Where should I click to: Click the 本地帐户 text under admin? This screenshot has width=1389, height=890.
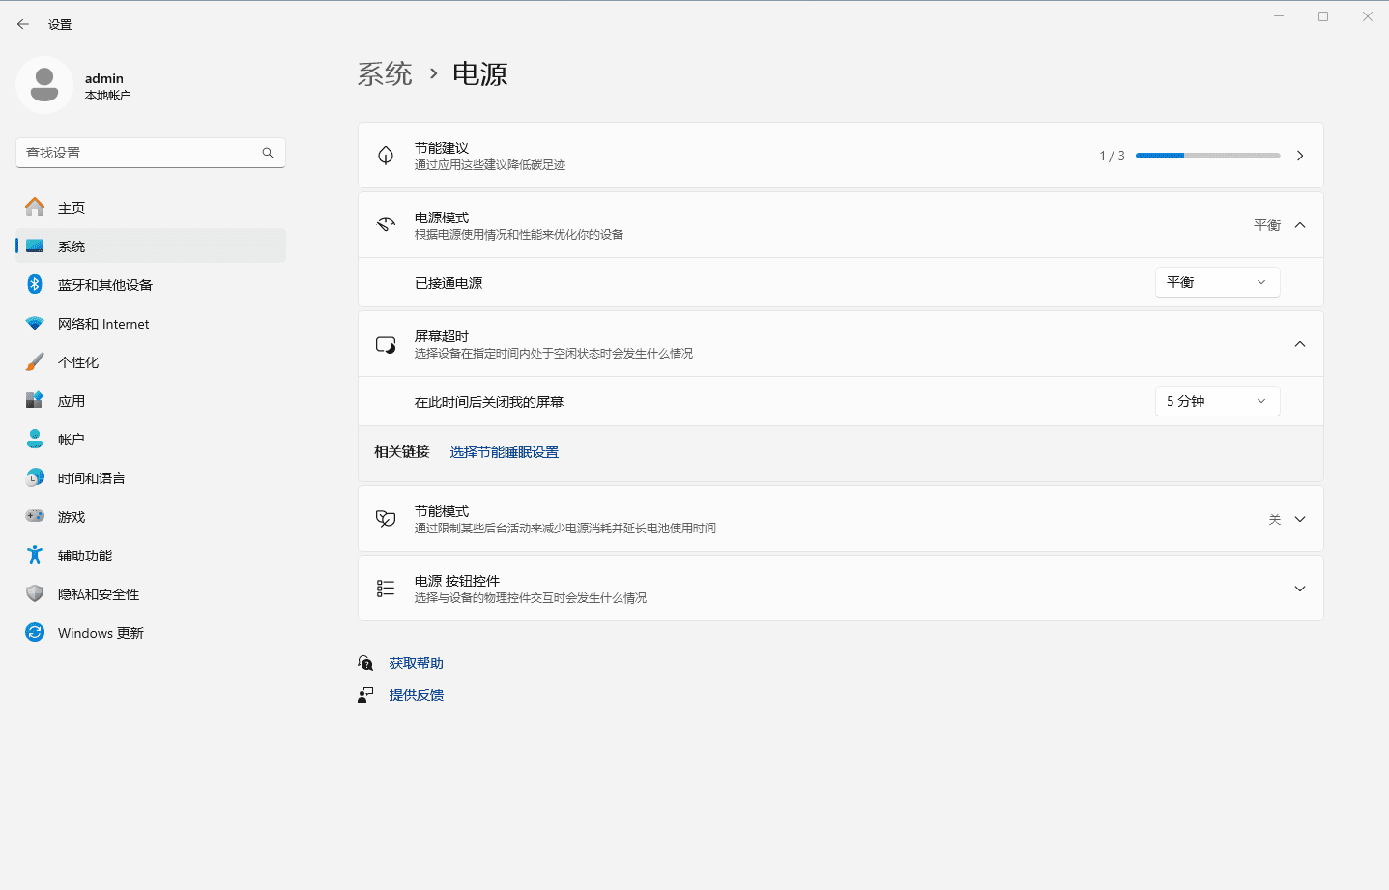(x=108, y=96)
